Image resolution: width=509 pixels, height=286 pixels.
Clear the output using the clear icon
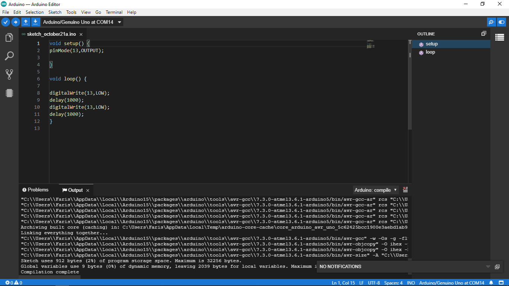click(x=405, y=190)
